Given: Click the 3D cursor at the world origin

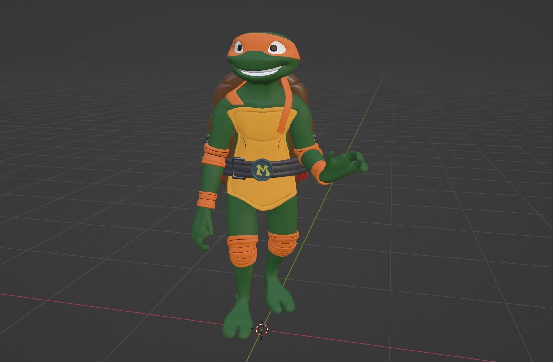Looking at the screenshot, I should 262,329.
